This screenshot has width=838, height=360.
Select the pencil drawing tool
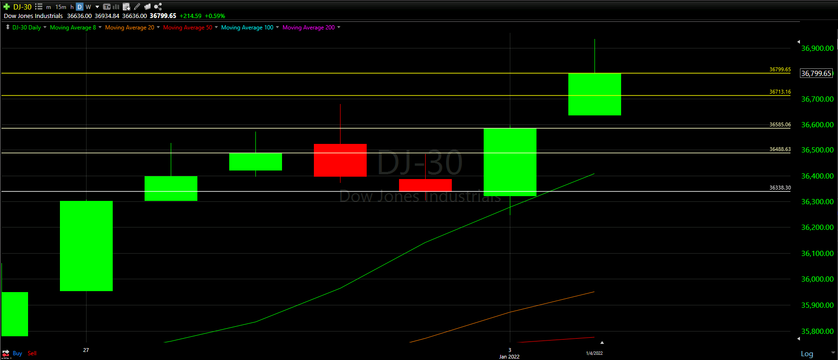pyautogui.click(x=137, y=7)
